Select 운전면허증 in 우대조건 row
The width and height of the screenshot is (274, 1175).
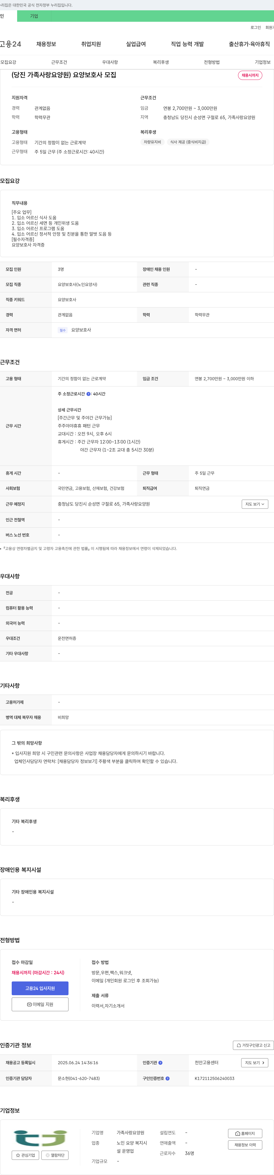[67, 638]
